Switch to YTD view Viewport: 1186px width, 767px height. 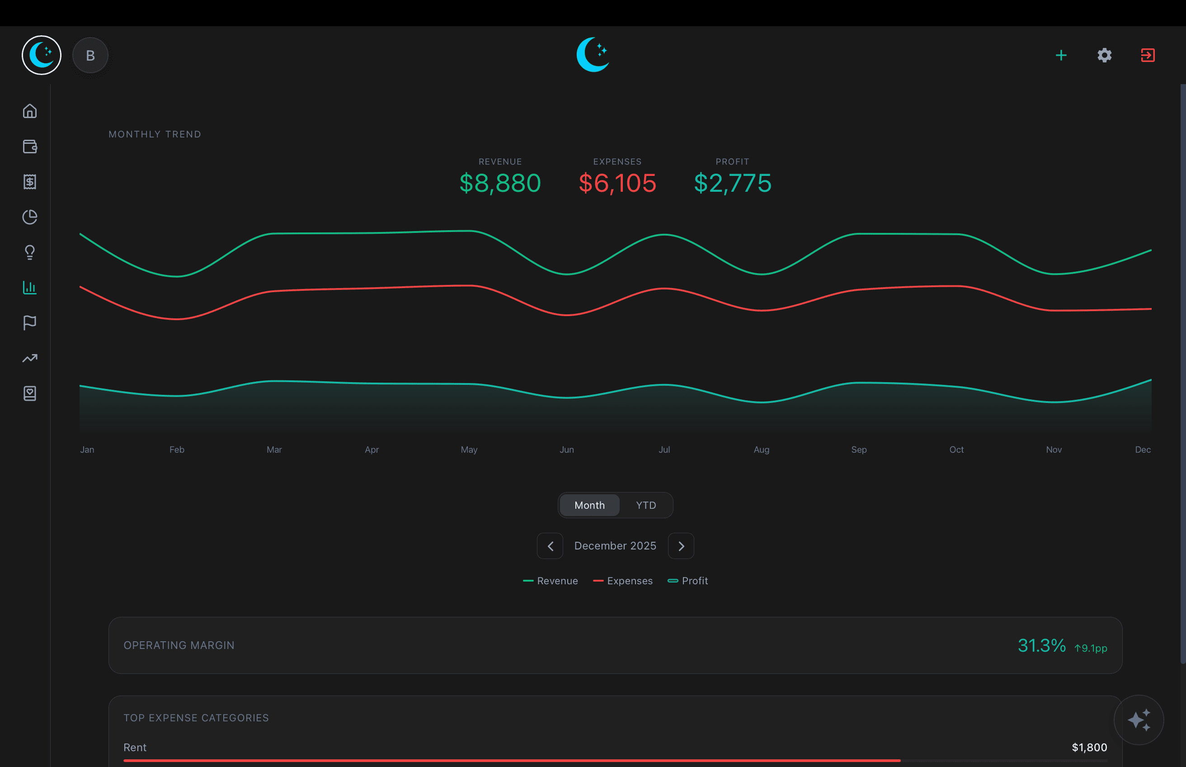coord(645,505)
